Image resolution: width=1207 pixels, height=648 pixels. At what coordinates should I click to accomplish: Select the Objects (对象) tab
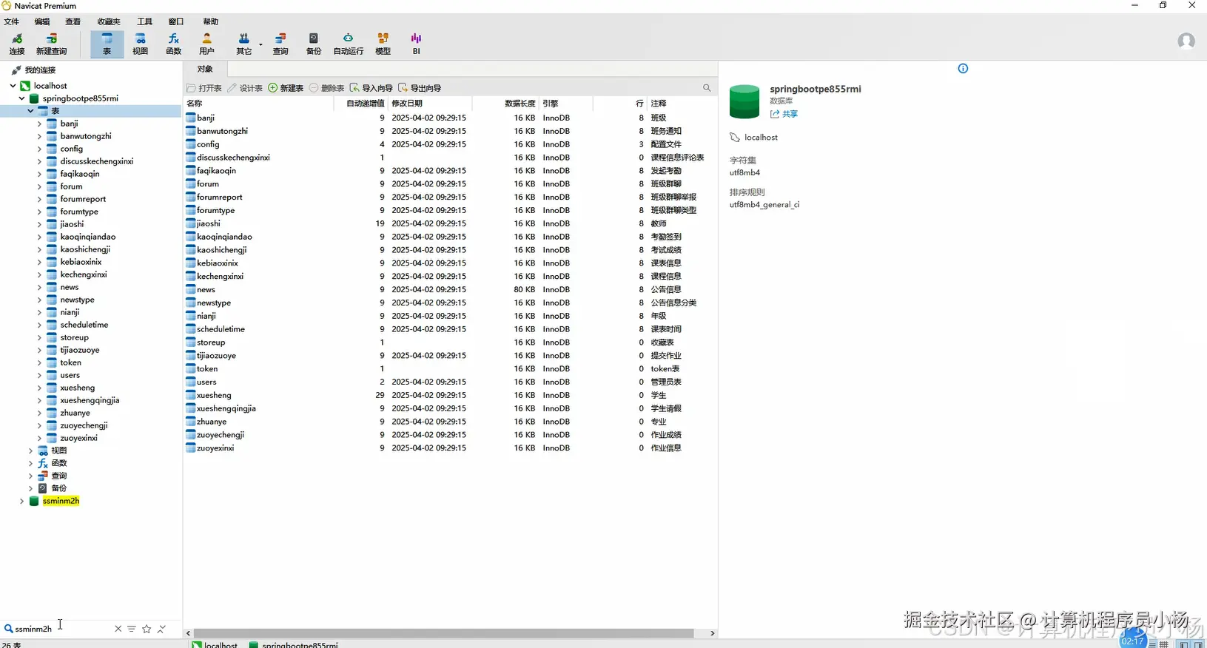[205, 69]
